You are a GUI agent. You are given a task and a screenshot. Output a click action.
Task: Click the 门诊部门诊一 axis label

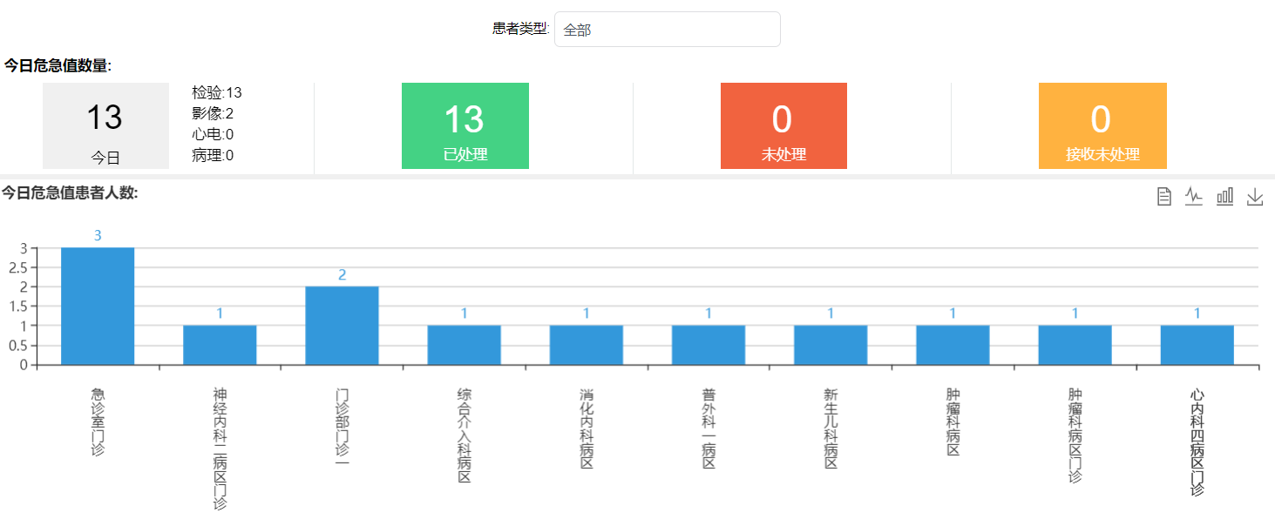coord(342,429)
